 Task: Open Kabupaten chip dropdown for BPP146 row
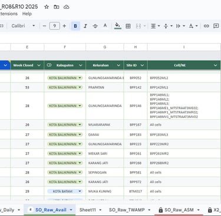80,106
